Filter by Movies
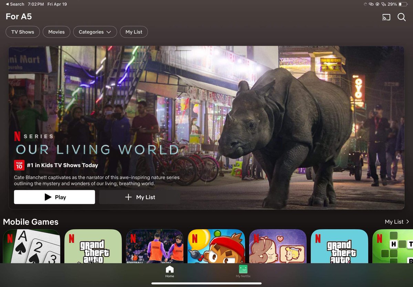413x287 pixels. [56, 32]
